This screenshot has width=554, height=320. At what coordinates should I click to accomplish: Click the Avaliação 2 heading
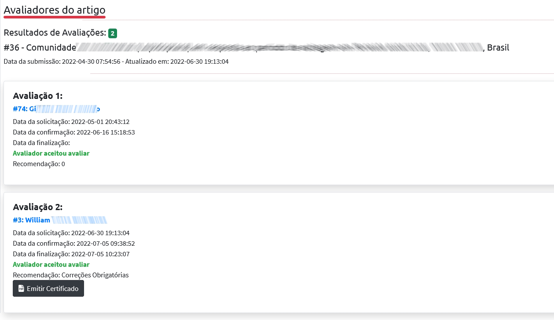(x=38, y=207)
